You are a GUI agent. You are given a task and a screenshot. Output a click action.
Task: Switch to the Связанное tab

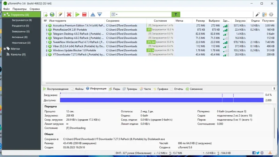point(194,89)
